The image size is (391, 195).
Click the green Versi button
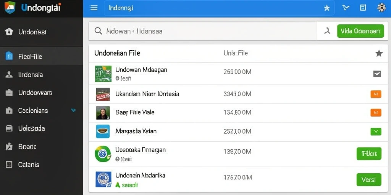[x=369, y=180]
